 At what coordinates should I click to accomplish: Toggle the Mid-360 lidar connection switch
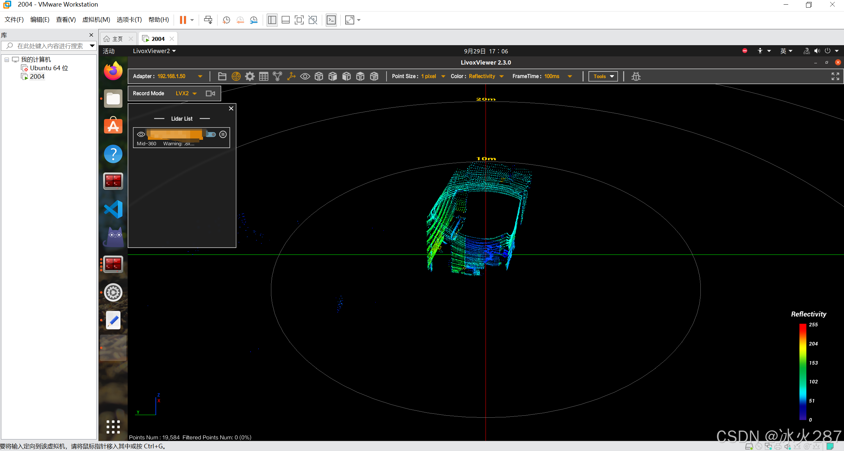(211, 134)
